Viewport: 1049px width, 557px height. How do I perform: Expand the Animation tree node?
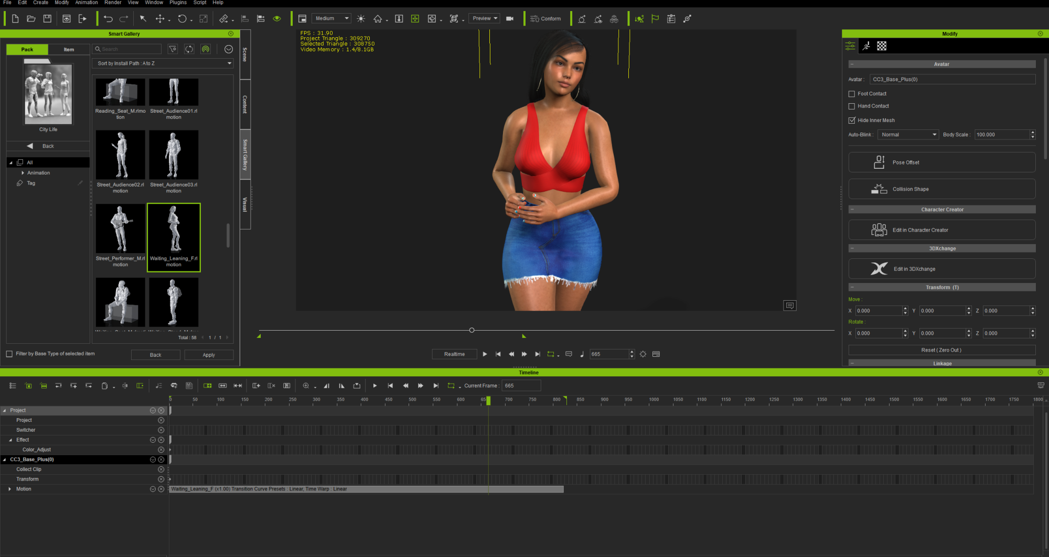pos(23,173)
